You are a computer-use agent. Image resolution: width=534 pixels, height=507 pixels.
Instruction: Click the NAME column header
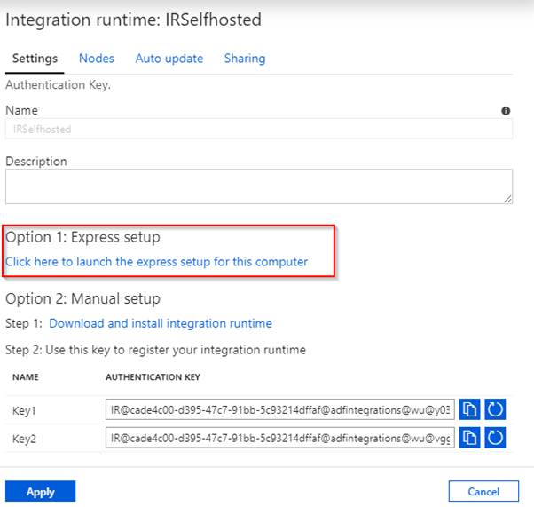click(x=26, y=376)
